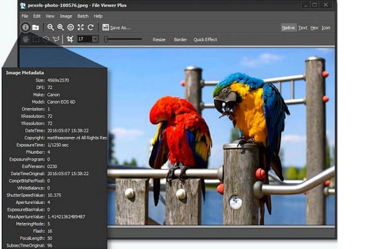Click the Border button
The height and width of the screenshot is (249, 386).
(180, 40)
